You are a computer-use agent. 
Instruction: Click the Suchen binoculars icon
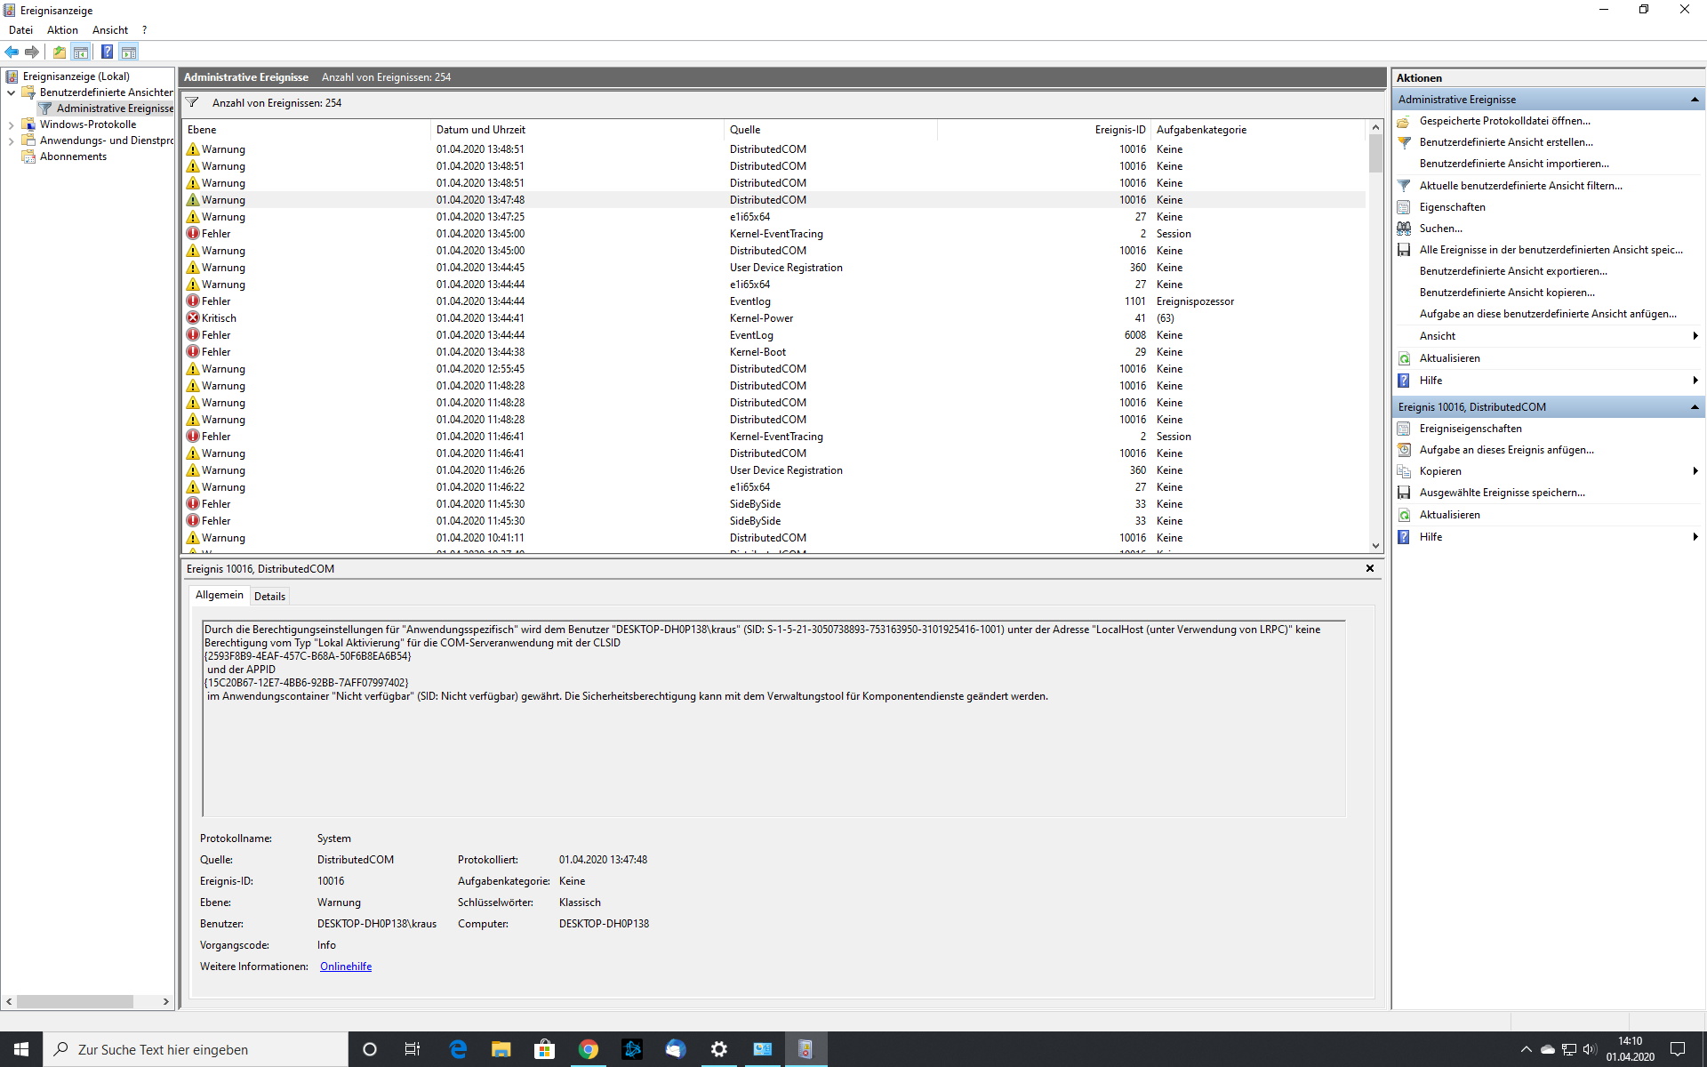click(1404, 229)
